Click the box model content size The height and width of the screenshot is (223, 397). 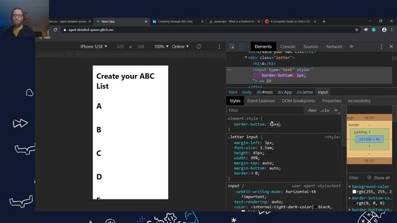point(369,139)
